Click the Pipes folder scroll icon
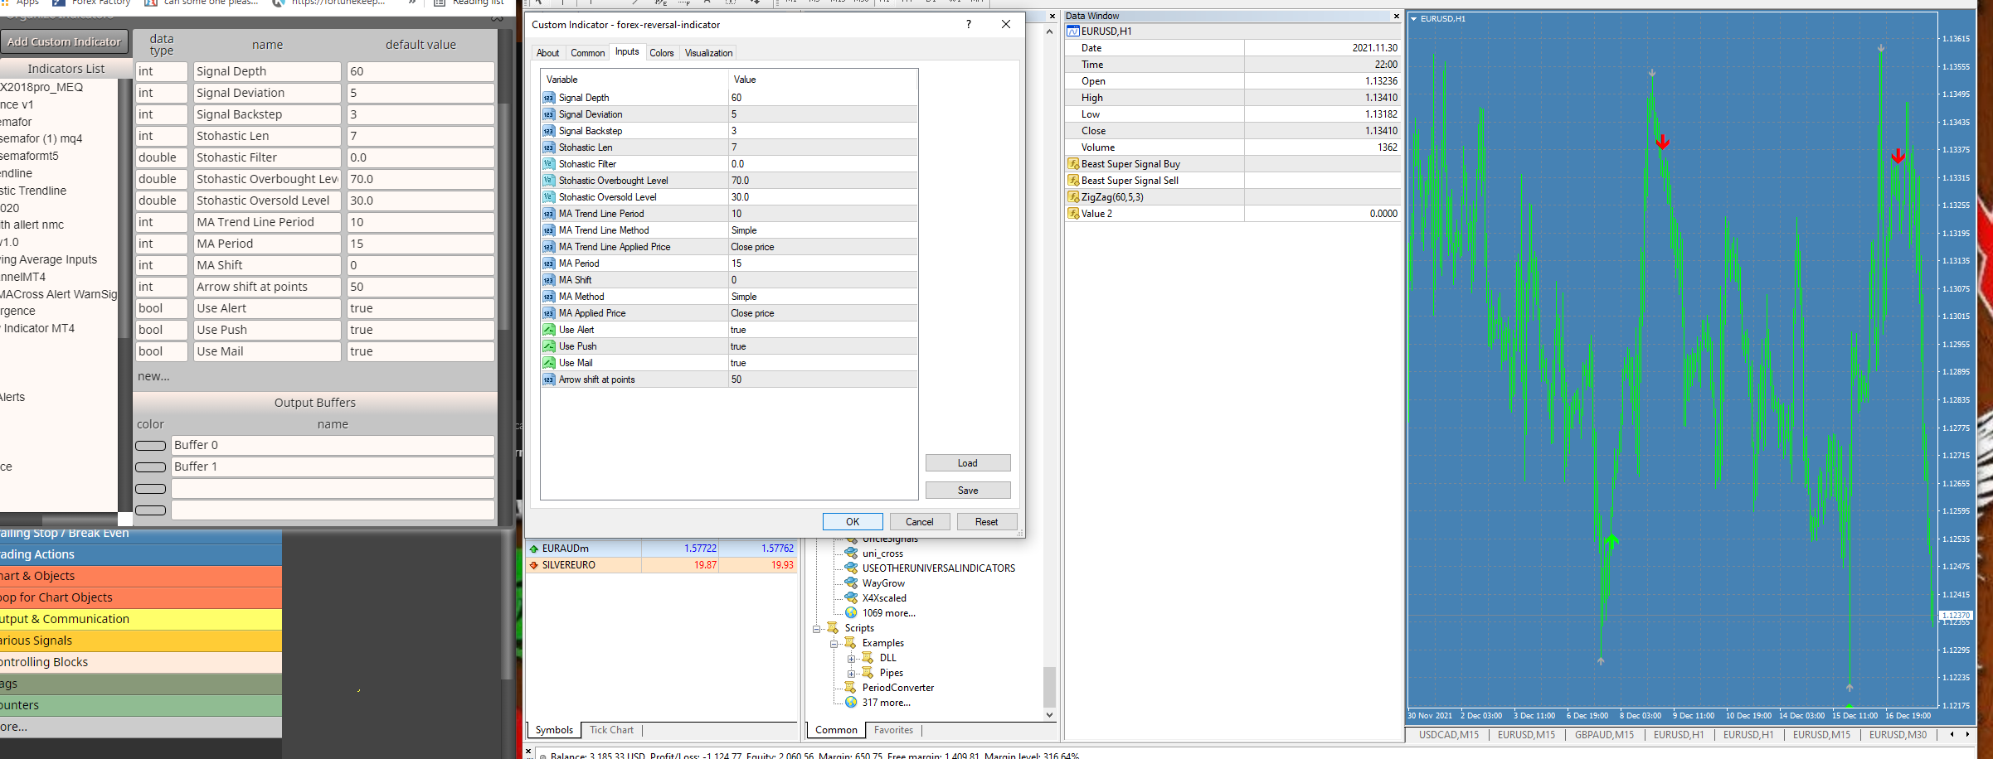Viewport: 1993px width, 759px height. click(x=868, y=672)
